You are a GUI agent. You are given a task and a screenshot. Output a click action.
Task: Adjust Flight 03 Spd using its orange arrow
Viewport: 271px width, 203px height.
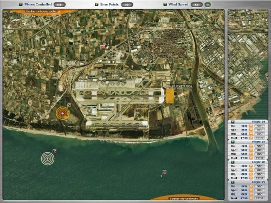pos(251,150)
